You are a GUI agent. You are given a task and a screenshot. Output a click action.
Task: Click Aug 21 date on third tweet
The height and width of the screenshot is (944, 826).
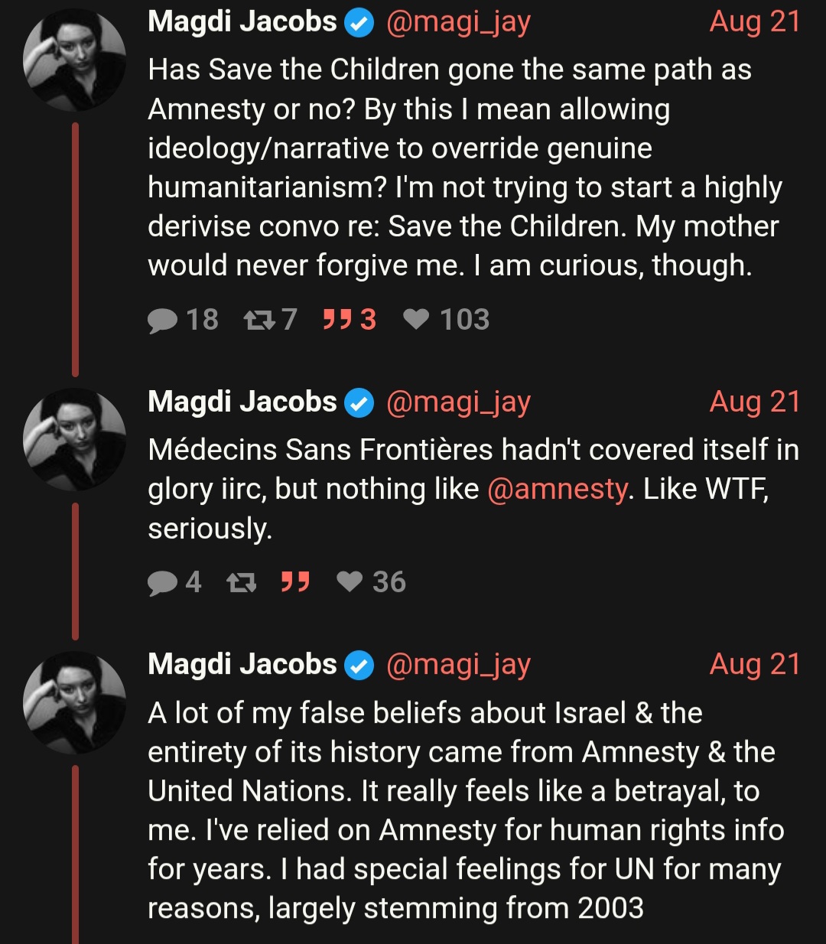(754, 664)
